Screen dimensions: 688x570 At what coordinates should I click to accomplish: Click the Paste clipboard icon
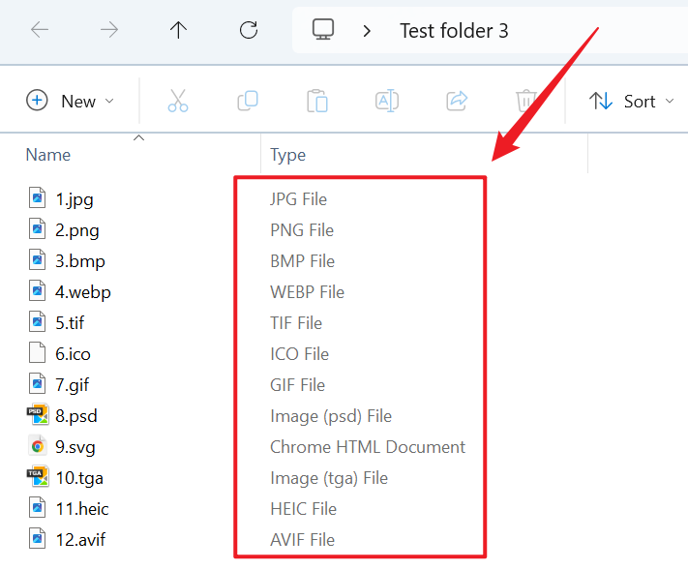click(317, 101)
